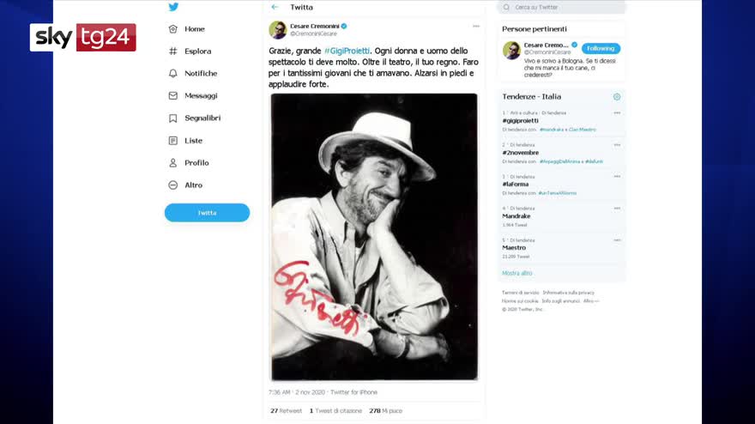This screenshot has width=755, height=424.
Task: Click the Notifiche bell icon
Action: tap(173, 74)
